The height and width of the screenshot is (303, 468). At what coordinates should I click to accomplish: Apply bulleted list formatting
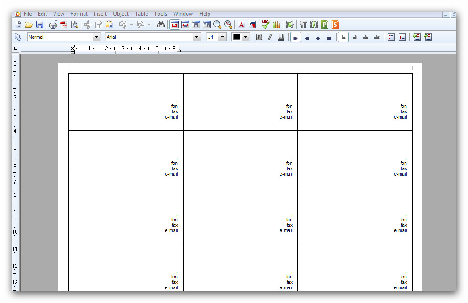coord(391,37)
